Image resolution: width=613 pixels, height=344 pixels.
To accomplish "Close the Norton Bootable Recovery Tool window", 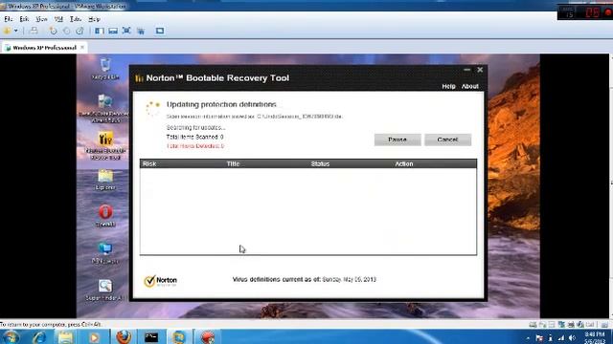I will pyautogui.click(x=480, y=70).
